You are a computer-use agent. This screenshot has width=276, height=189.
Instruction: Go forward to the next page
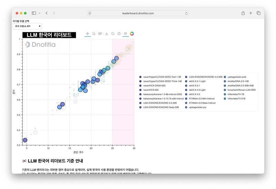click(x=54, y=13)
